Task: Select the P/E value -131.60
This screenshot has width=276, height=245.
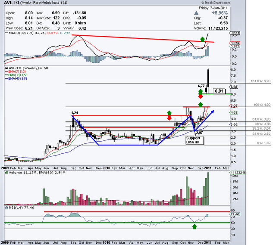Action: coord(79,13)
